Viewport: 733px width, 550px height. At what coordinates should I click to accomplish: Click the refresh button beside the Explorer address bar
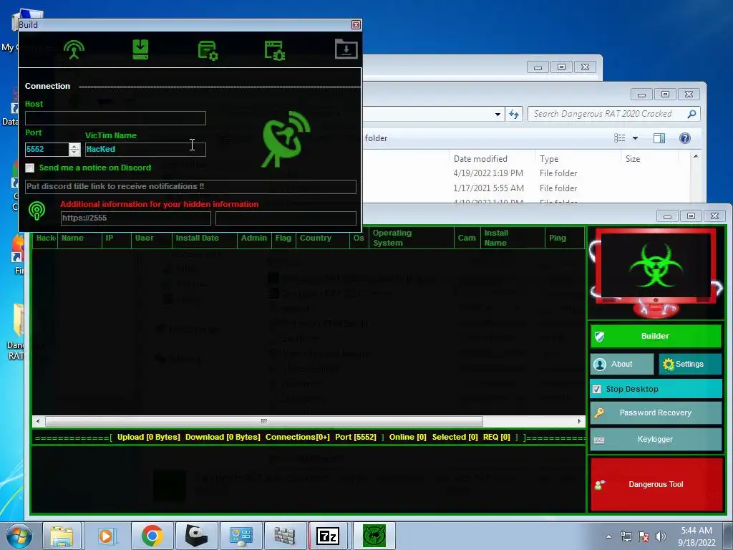[x=514, y=114]
